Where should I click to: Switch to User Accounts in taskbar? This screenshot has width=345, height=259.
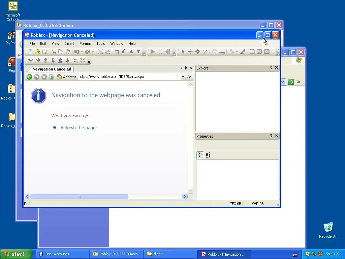coord(62,254)
